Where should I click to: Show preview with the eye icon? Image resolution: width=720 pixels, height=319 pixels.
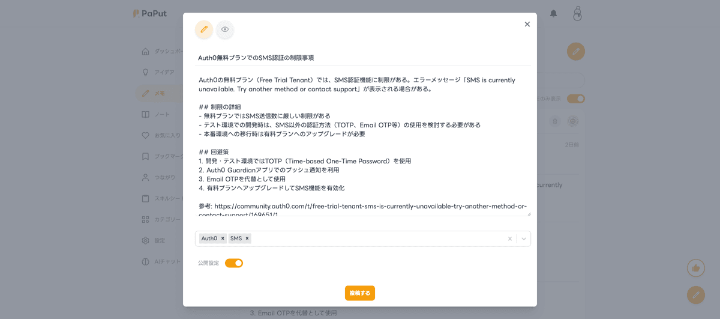tap(225, 29)
